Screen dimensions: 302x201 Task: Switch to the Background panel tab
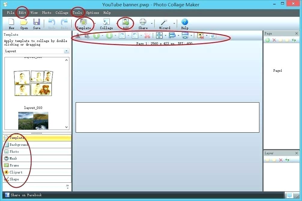(37, 145)
